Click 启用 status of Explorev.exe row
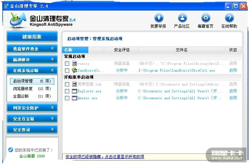This screenshot has width=249, height=164. pos(233,91)
